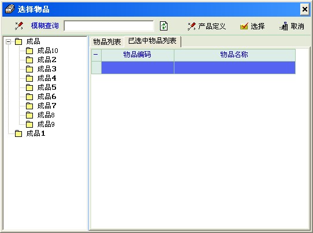Image resolution: width=313 pixels, height=233 pixels.
Task: Click the 物品编码 column header
Action: (137, 55)
